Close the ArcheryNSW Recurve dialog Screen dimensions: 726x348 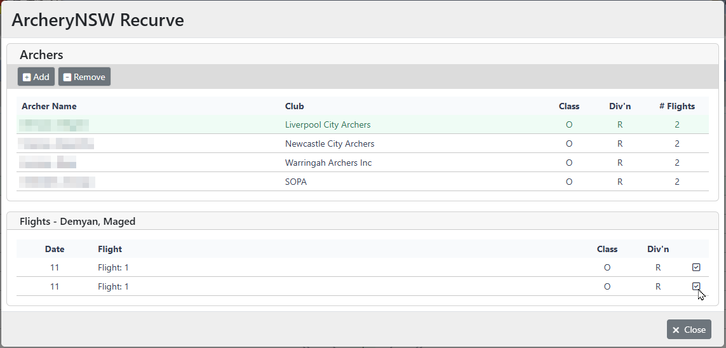click(689, 330)
